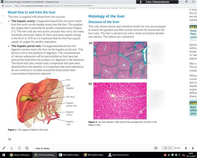
Task: Open the table of contents list icon
Action: click(x=156, y=148)
